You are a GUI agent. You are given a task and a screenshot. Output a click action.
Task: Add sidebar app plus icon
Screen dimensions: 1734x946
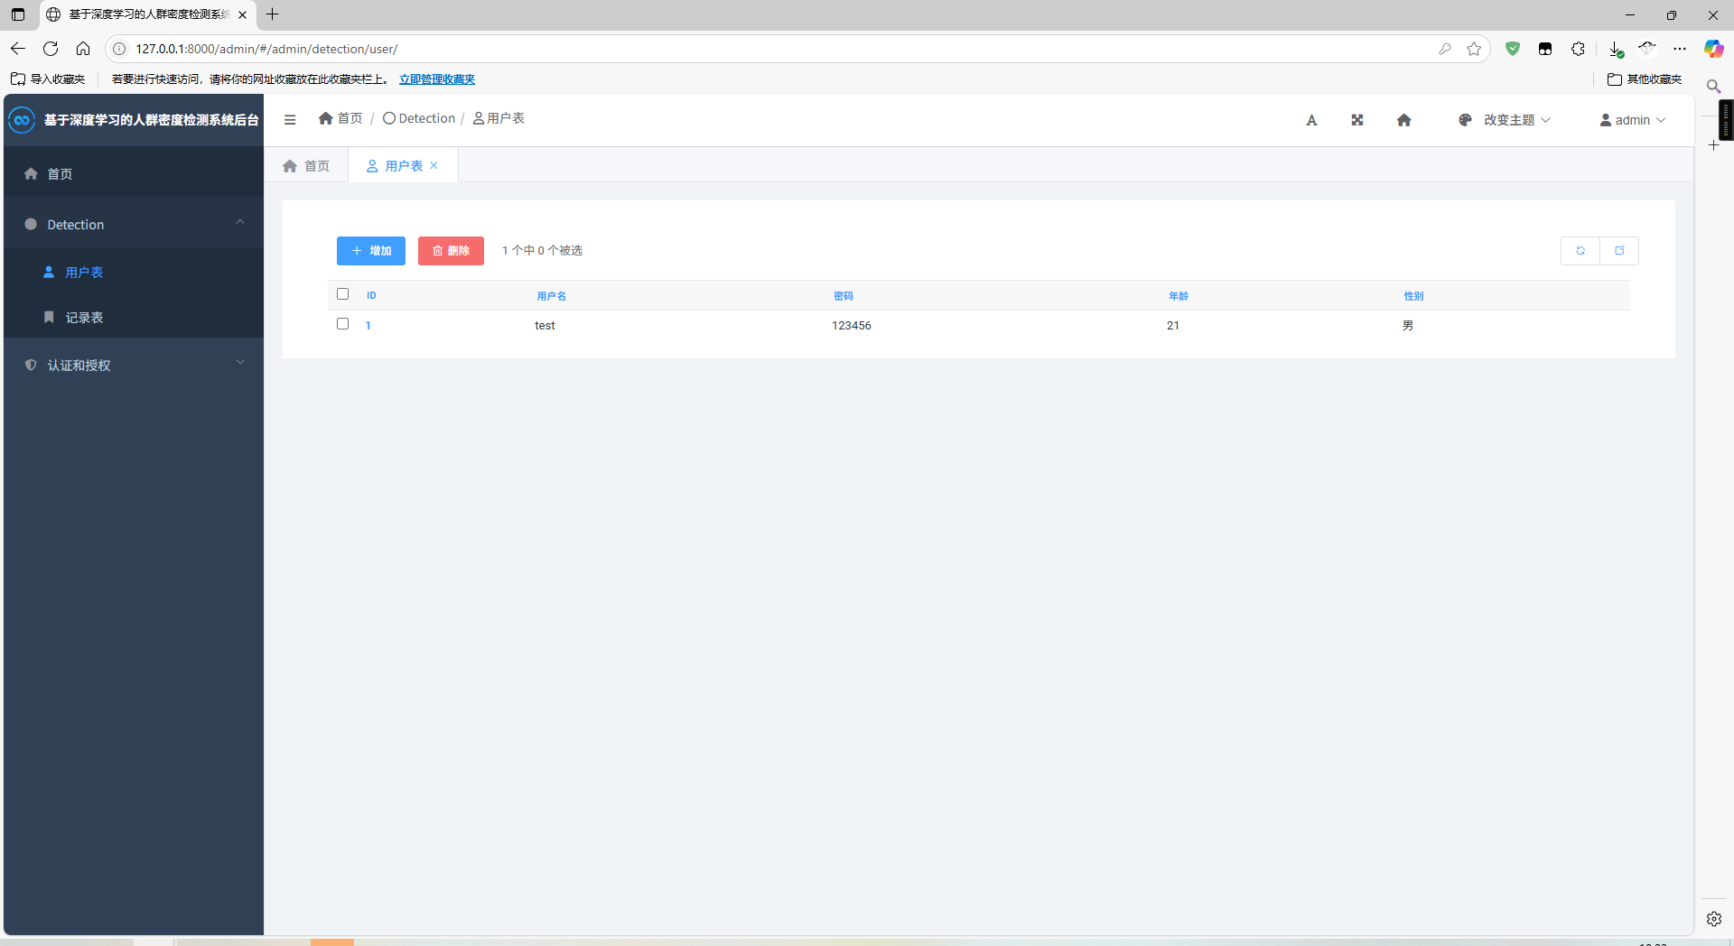1713,145
